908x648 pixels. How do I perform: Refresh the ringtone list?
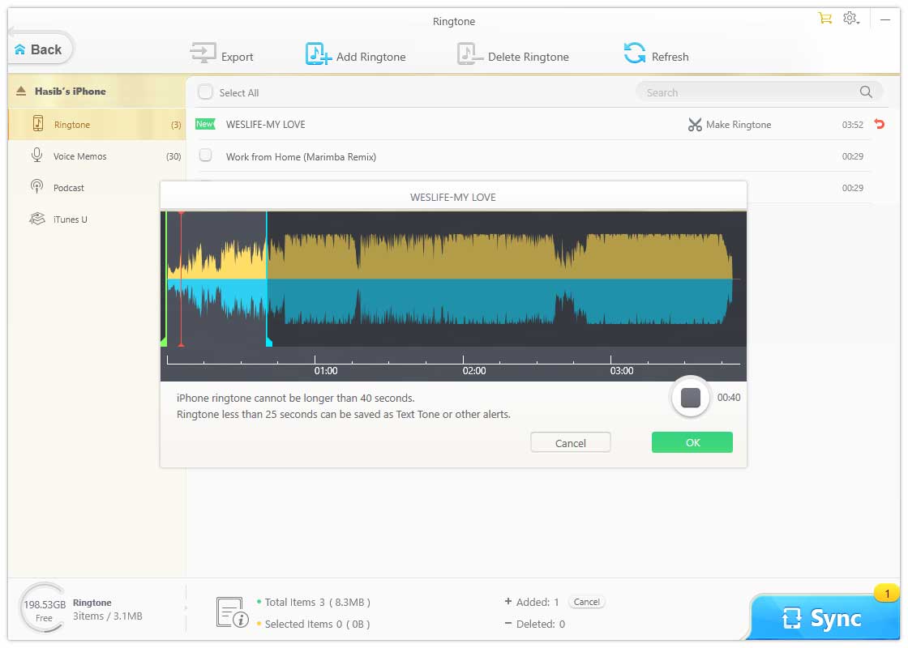tap(634, 53)
